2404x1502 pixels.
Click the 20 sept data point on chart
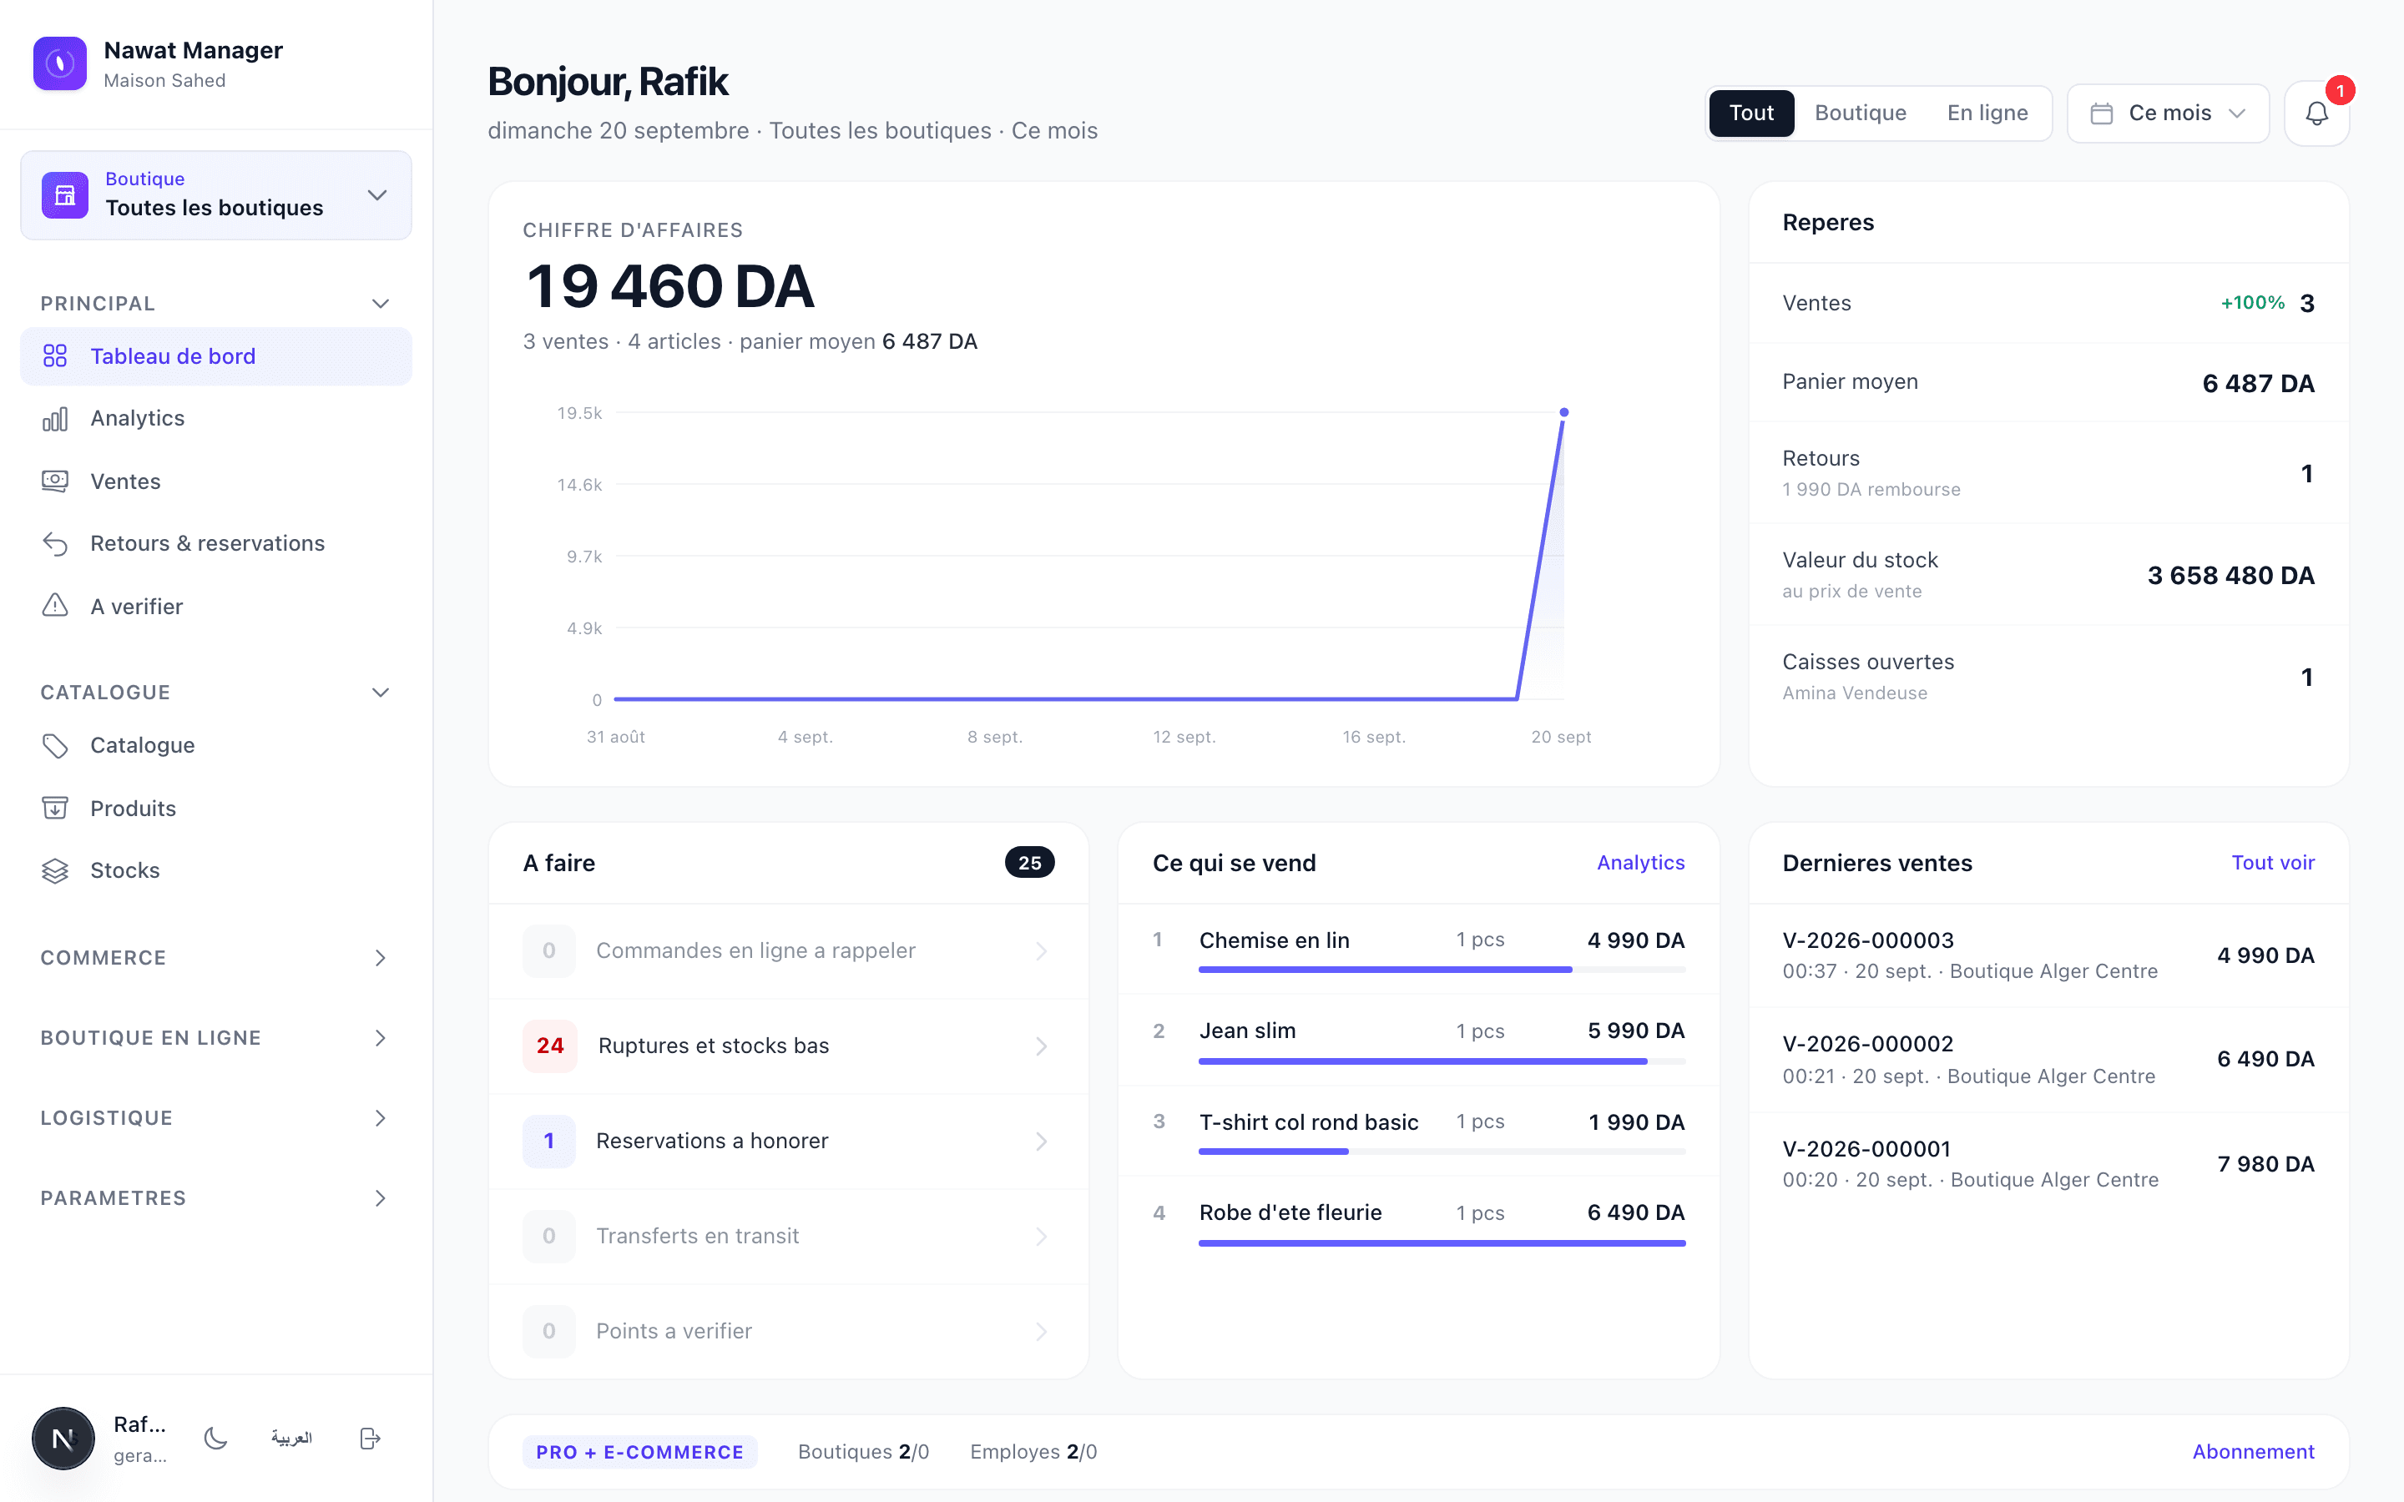[1563, 412]
